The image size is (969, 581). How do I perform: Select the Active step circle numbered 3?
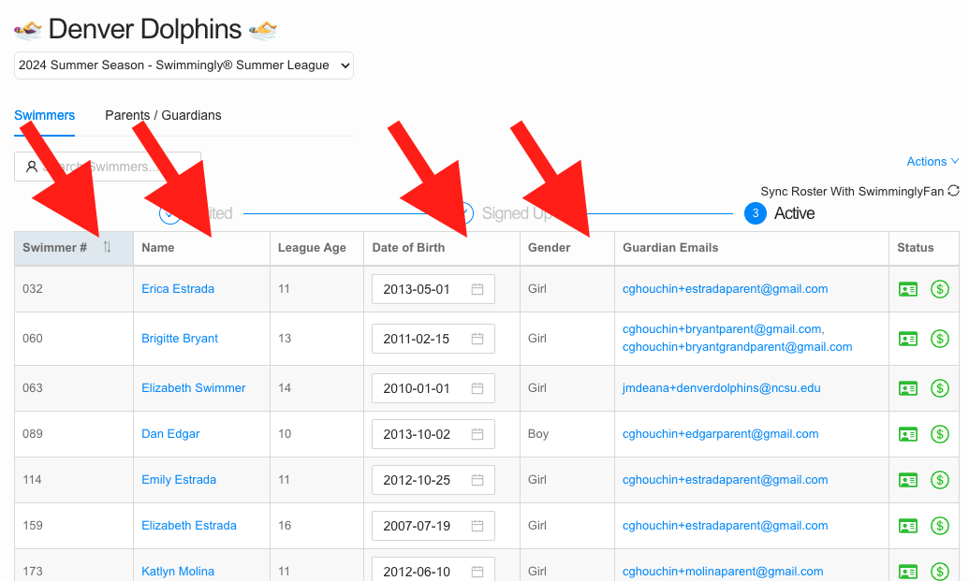point(756,213)
